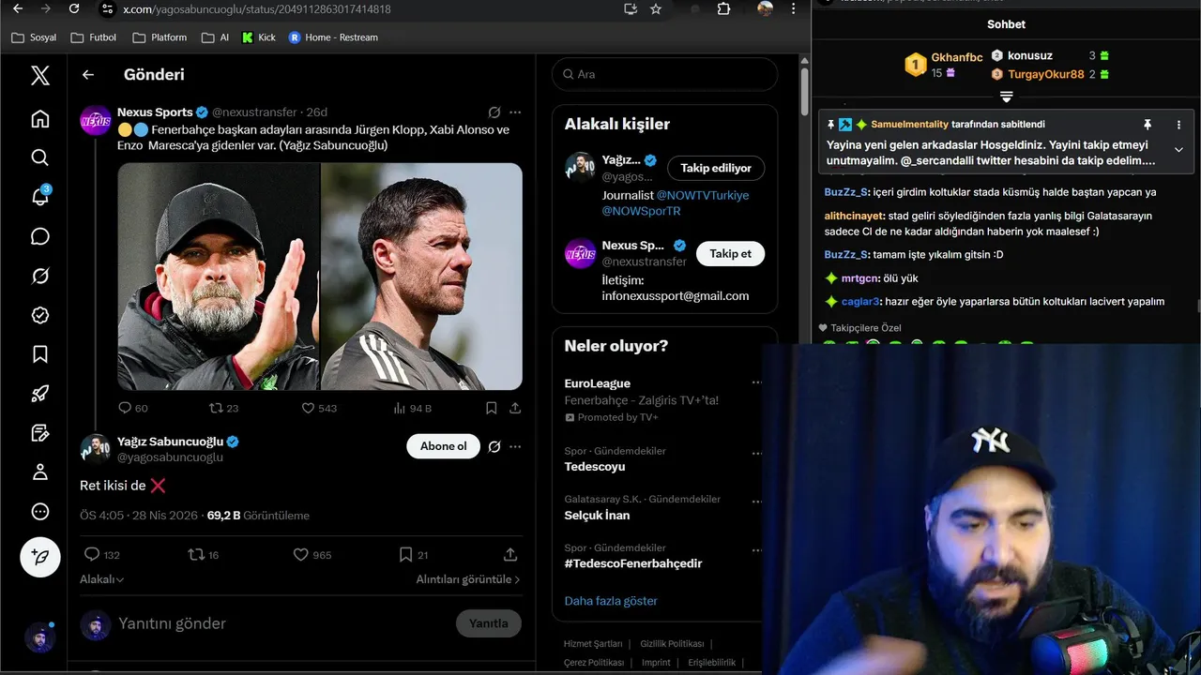Viewport: 1201px width, 675px height.
Task: View Nexus Sports post analytics 94 B
Action: (412, 408)
